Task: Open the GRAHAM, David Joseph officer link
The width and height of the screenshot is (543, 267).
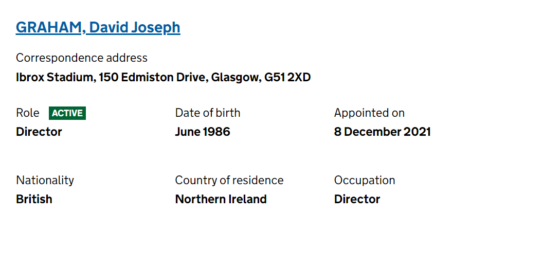Action: click(98, 28)
